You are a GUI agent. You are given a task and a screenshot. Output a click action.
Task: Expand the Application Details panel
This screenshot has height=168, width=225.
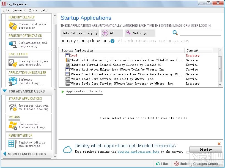[63, 91]
